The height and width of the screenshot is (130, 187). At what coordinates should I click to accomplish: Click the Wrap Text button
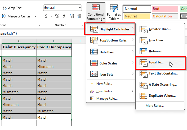click(x=12, y=8)
